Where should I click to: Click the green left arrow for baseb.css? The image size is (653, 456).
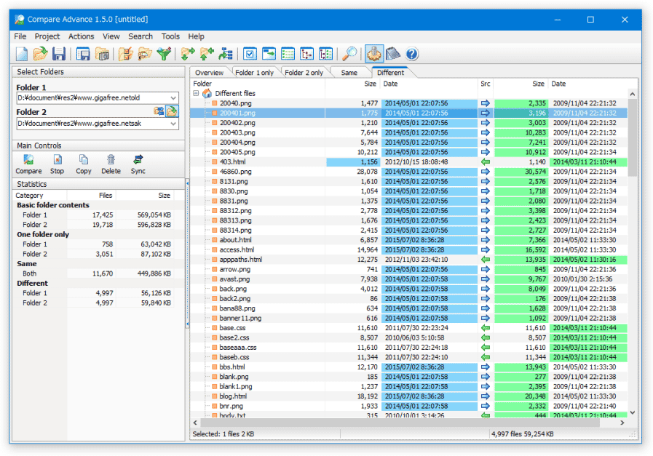[485, 357]
